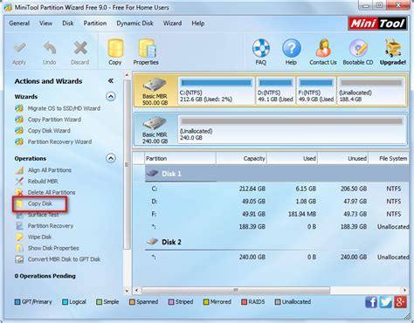Open the View menu

coord(45,24)
